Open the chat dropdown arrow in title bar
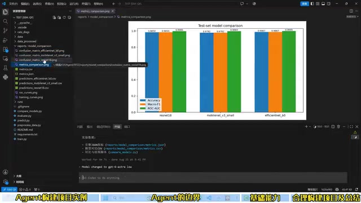This screenshot has height=203, width=361. 247,4
